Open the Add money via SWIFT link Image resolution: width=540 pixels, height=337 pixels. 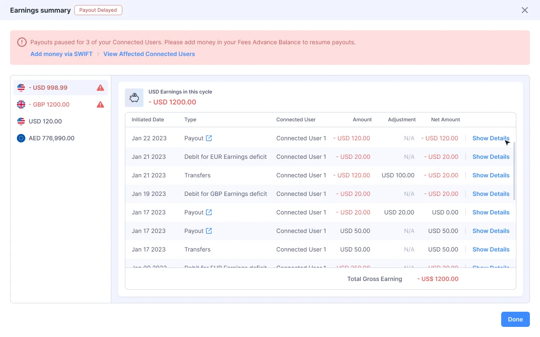pos(61,54)
